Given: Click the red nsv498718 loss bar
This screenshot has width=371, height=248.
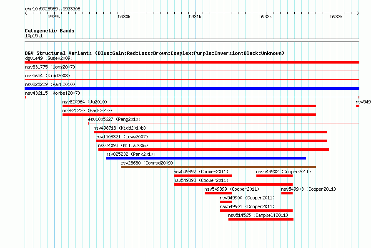Looking at the screenshot, I should (x=210, y=132).
